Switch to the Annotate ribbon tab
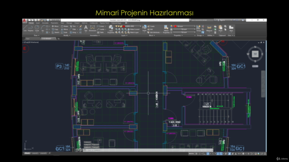This screenshot has height=162, width=289. (45, 23)
